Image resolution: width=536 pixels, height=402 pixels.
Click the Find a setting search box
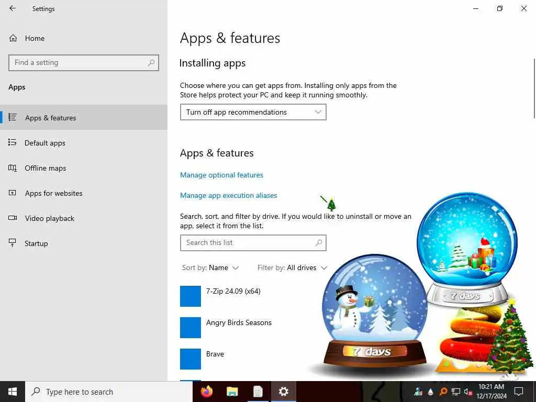point(84,63)
